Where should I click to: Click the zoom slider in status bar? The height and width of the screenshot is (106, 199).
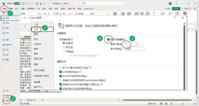point(183,104)
